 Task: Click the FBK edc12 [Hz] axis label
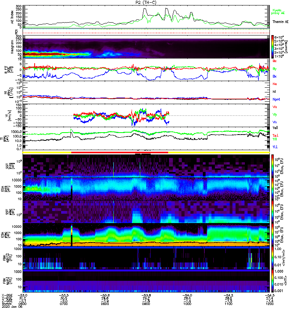coord(7,258)
